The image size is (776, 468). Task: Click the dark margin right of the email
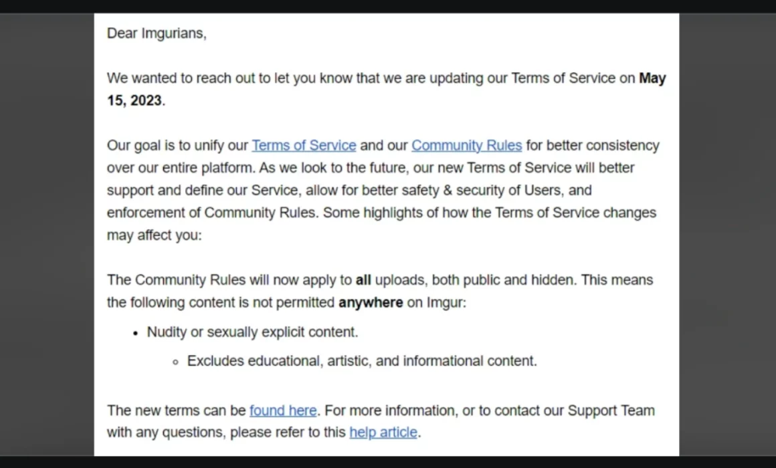(727, 234)
